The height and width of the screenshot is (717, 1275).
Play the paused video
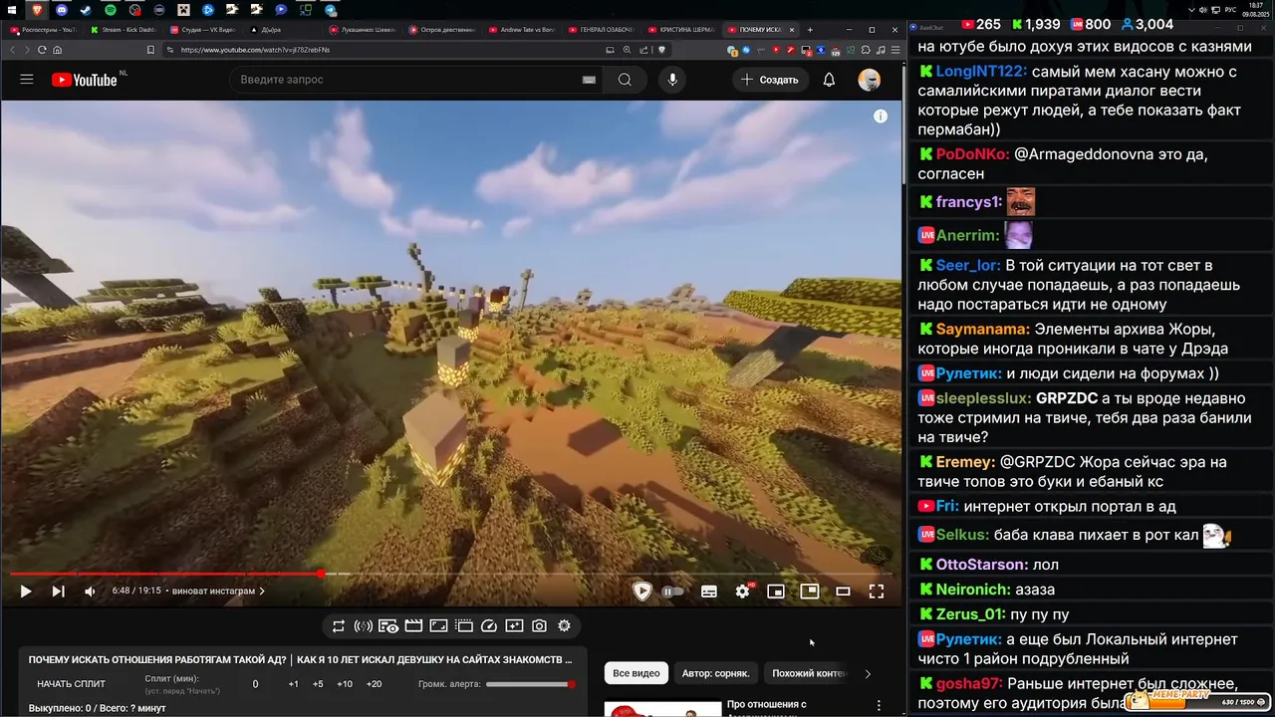(x=26, y=592)
